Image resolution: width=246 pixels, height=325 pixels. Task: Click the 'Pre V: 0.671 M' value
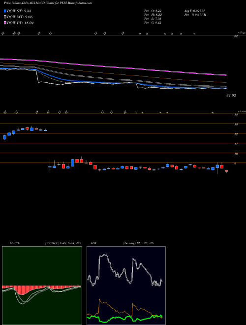tap(195, 15)
